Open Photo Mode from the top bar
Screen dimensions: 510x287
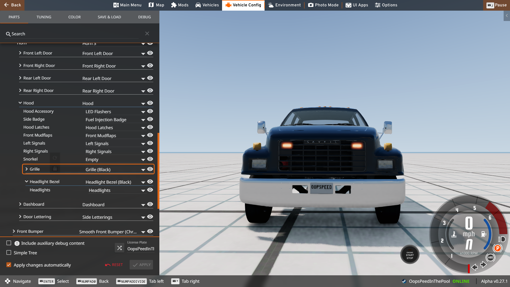click(x=323, y=5)
